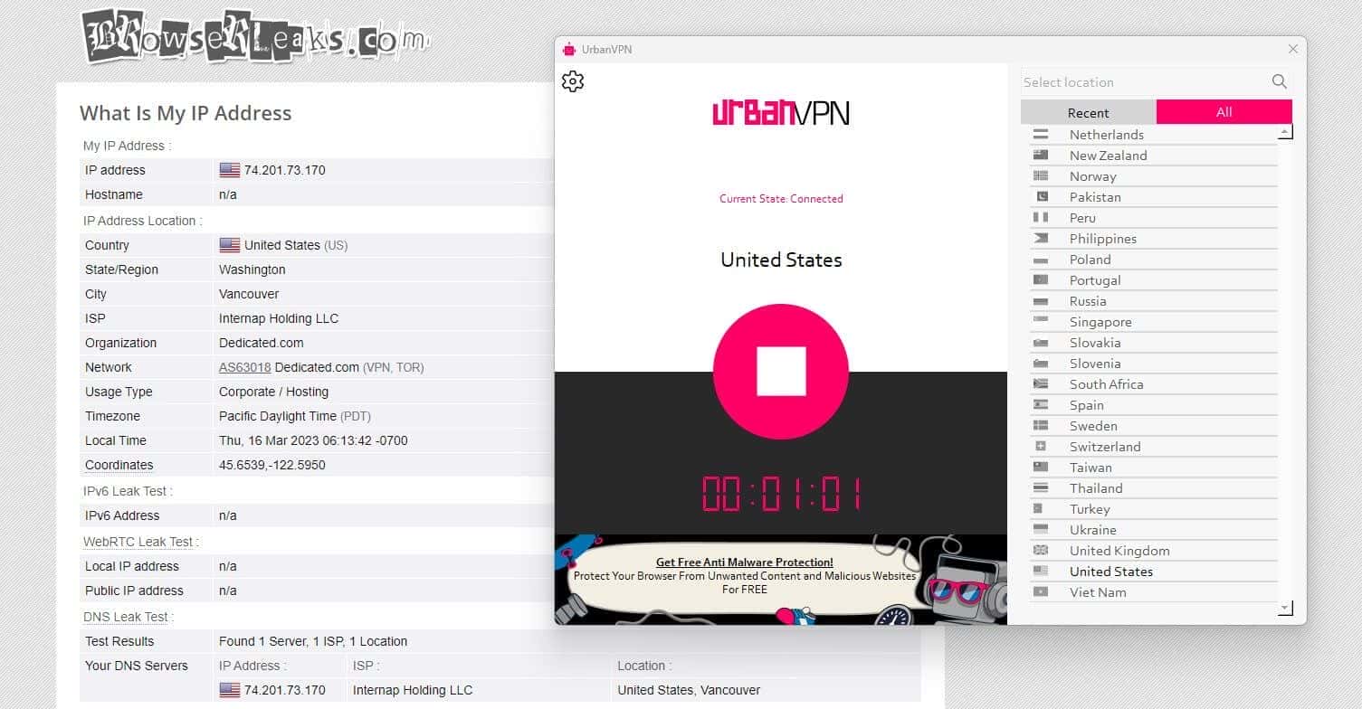Viewport: 1362px width, 709px height.
Task: Click the ISP value Internap Holding LLC
Action: click(x=279, y=318)
